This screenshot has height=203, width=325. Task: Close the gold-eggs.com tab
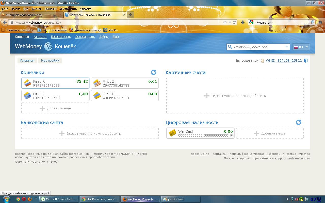61,15
